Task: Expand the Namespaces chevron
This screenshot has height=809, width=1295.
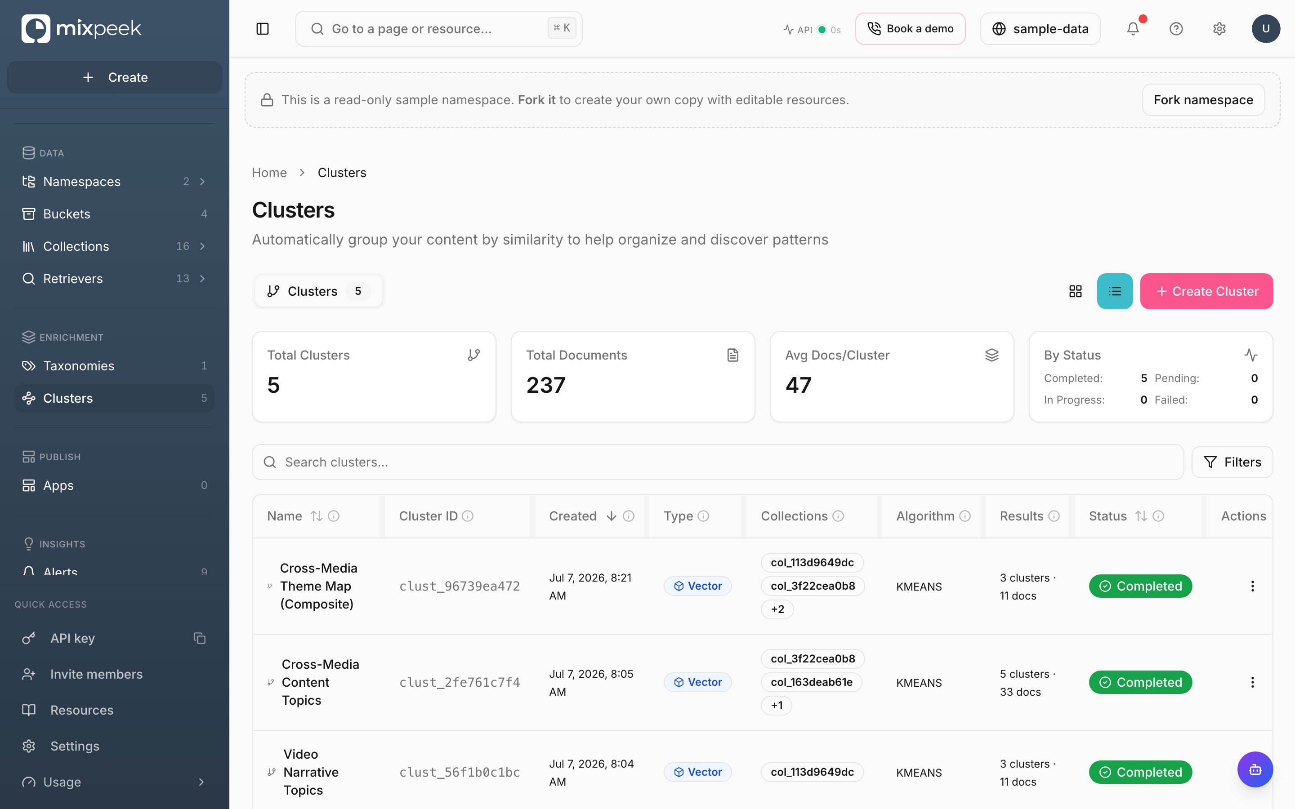Action: pyautogui.click(x=202, y=182)
